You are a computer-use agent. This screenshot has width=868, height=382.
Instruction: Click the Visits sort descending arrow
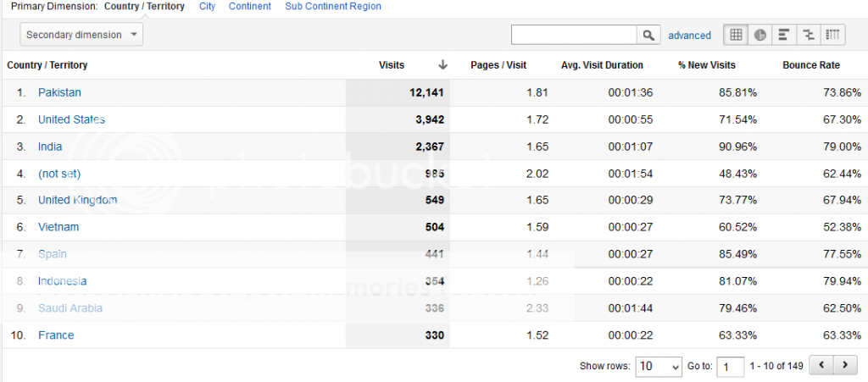442,65
